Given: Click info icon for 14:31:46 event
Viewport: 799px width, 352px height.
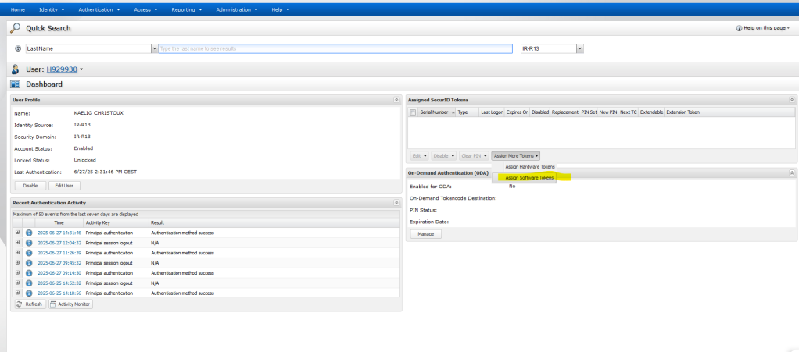Looking at the screenshot, I should pos(29,233).
